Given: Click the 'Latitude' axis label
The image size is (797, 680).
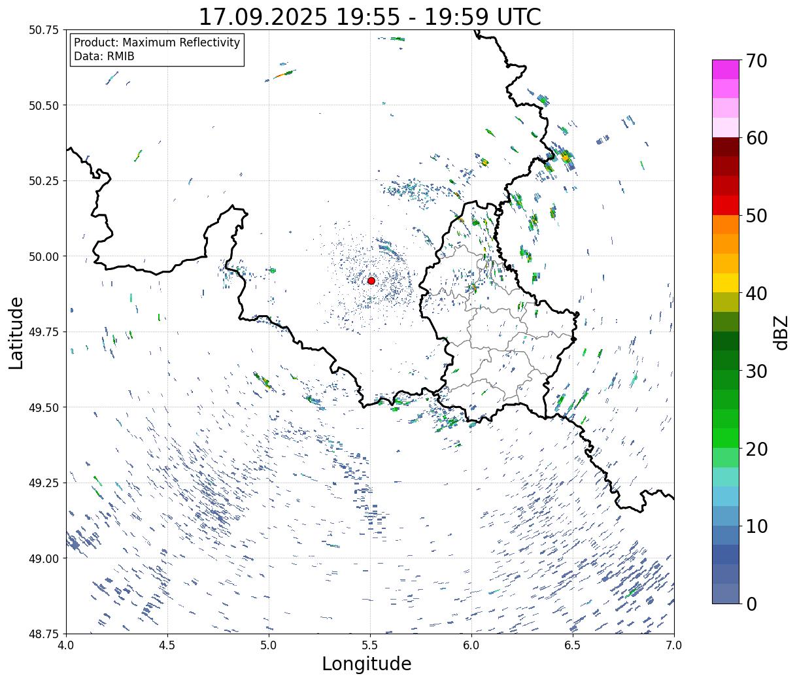Looking at the screenshot, I should [x=16, y=332].
